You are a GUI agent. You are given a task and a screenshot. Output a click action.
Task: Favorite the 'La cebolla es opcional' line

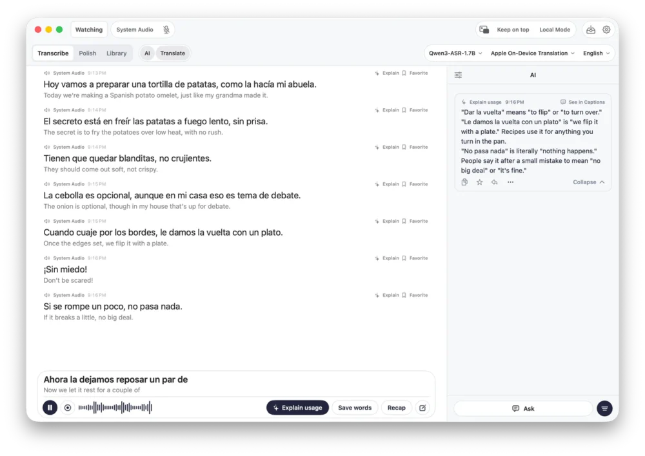click(x=415, y=184)
